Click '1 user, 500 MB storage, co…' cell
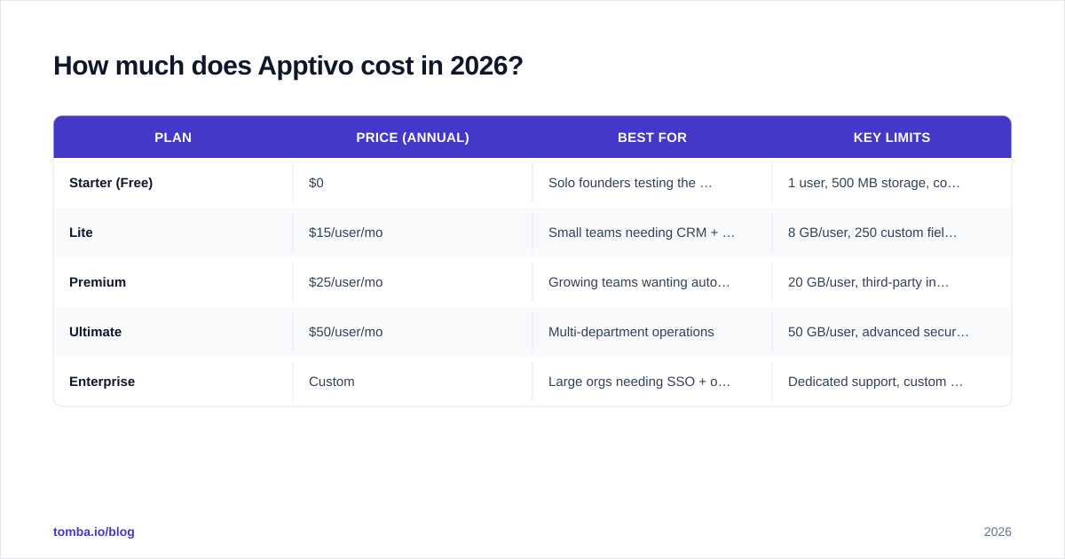 click(892, 183)
